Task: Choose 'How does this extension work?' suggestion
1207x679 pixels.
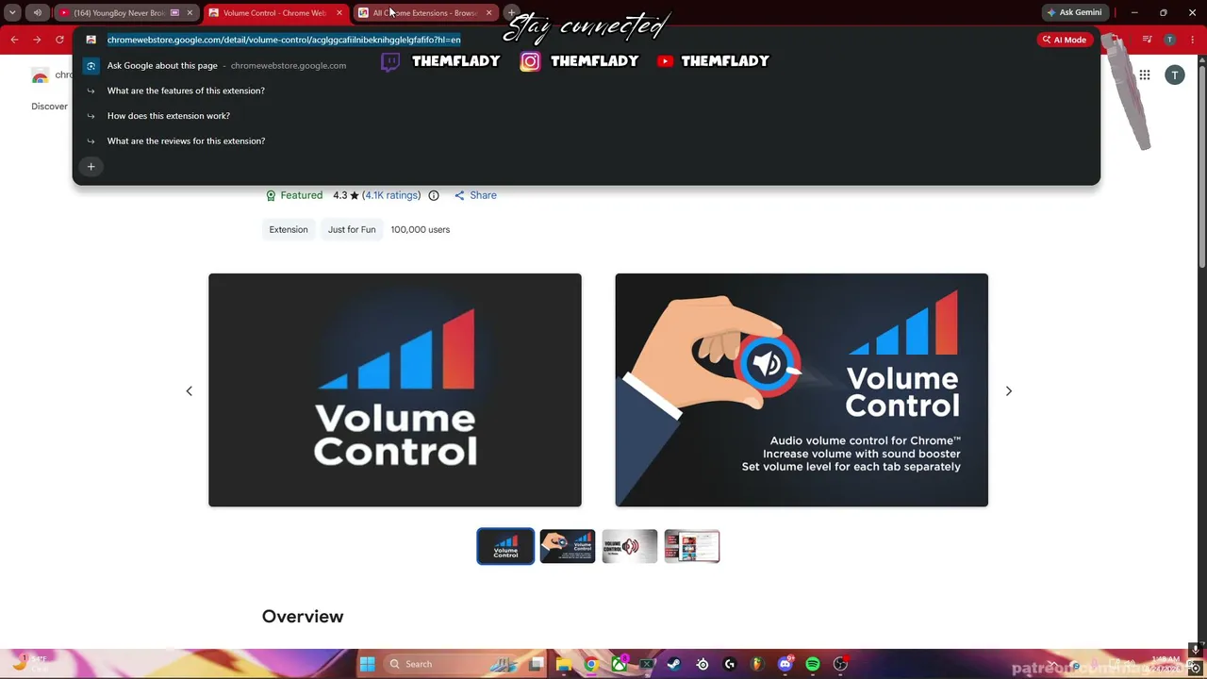Action: click(587, 116)
